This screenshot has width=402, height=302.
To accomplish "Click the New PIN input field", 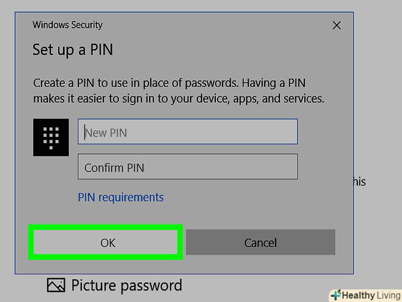I will [x=188, y=132].
